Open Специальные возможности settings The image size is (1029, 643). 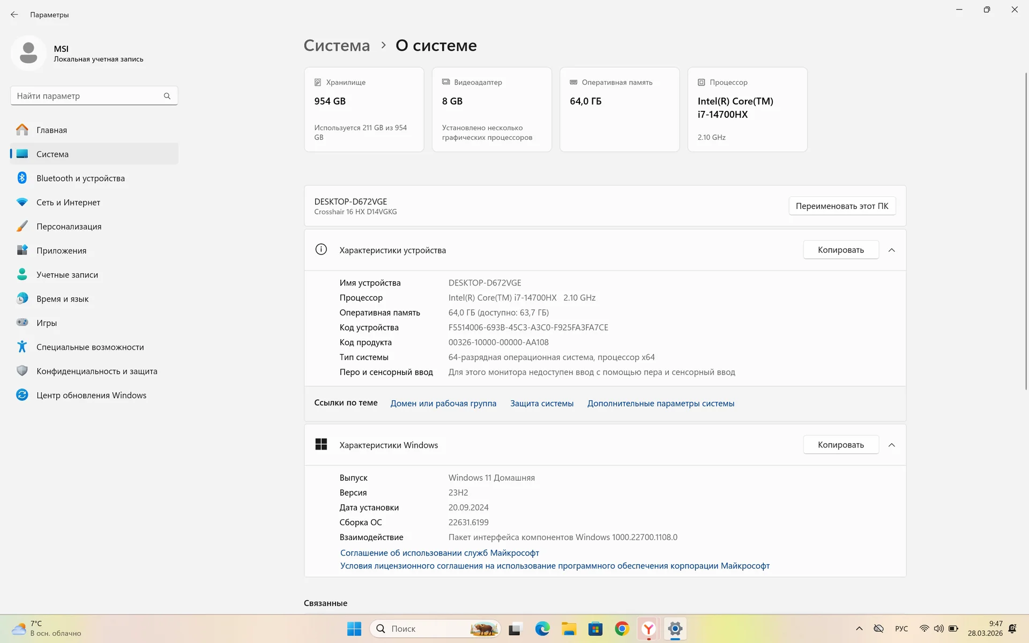click(x=94, y=347)
